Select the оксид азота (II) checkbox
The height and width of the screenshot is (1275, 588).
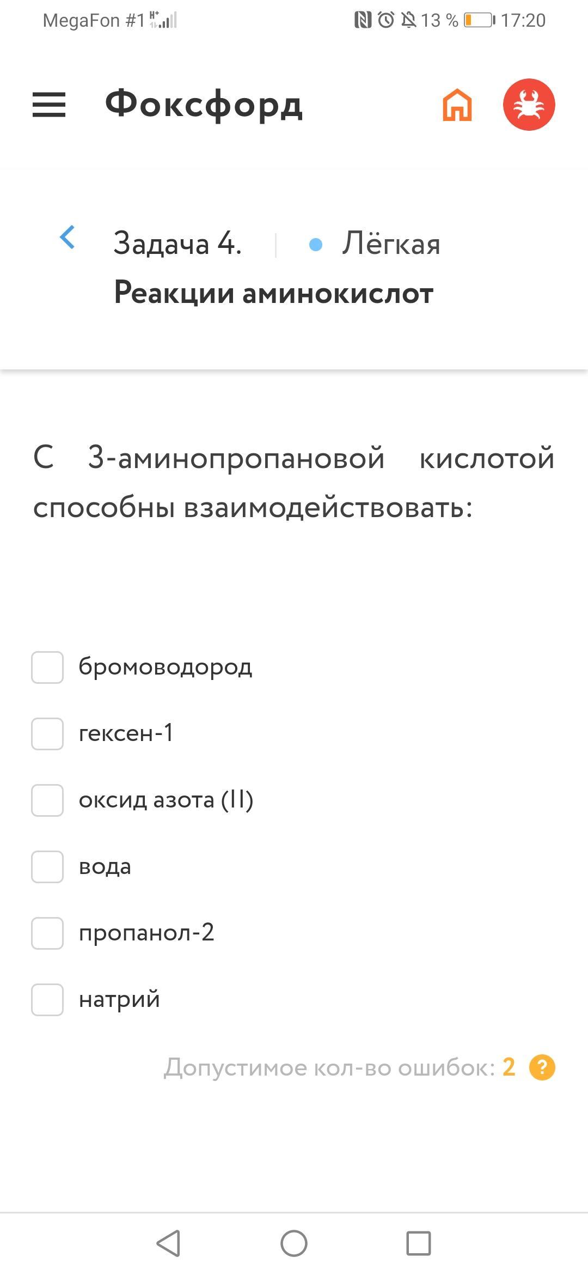[47, 800]
